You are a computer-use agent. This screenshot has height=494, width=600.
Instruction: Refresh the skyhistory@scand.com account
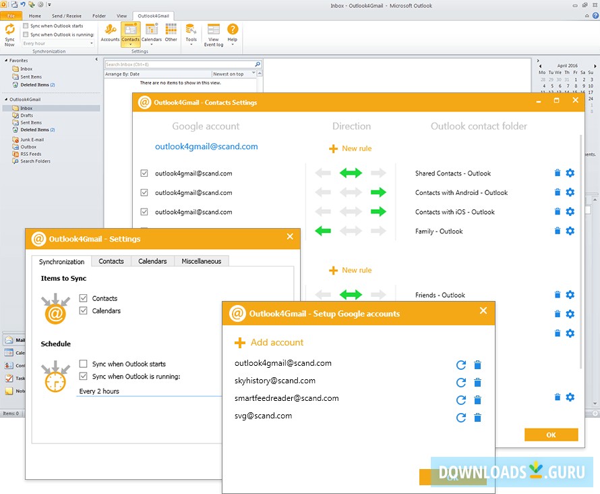pyautogui.click(x=461, y=381)
